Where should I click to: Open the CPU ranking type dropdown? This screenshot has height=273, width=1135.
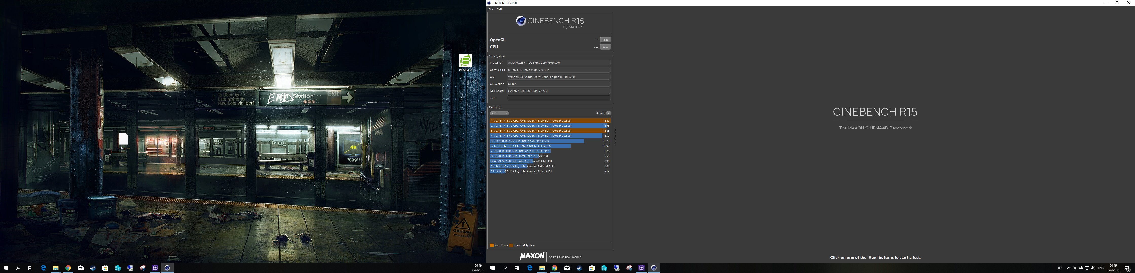500,113
